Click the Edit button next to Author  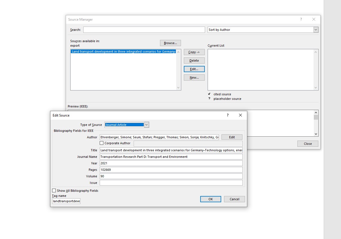232,137
